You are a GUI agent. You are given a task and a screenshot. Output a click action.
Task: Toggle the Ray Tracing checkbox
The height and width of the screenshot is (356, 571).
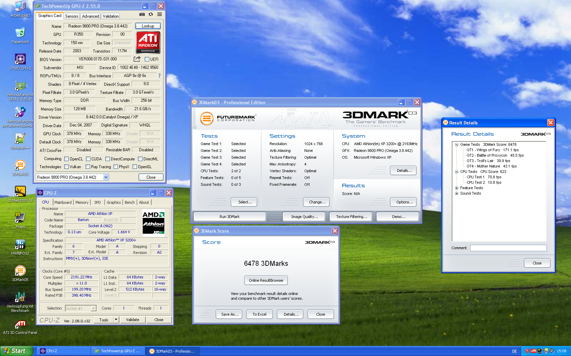pyautogui.click(x=88, y=166)
